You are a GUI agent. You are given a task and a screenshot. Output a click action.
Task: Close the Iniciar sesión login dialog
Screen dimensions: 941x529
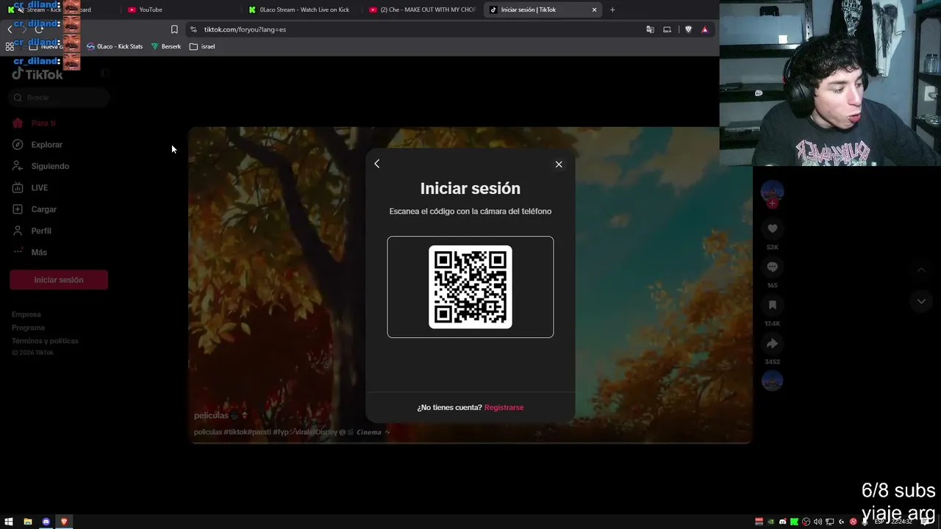point(559,164)
